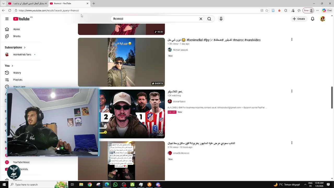The height and width of the screenshot is (188, 334).
Task: Click the page vertical scrollbar thumb
Action: click(332, 97)
